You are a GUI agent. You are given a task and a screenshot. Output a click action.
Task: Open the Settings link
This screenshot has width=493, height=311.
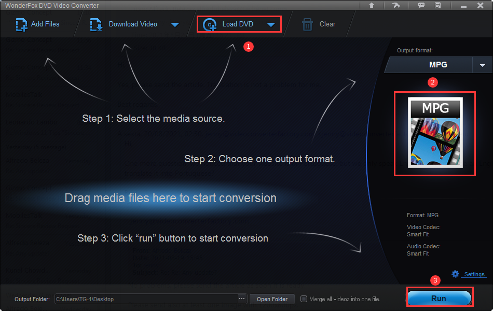tap(474, 274)
